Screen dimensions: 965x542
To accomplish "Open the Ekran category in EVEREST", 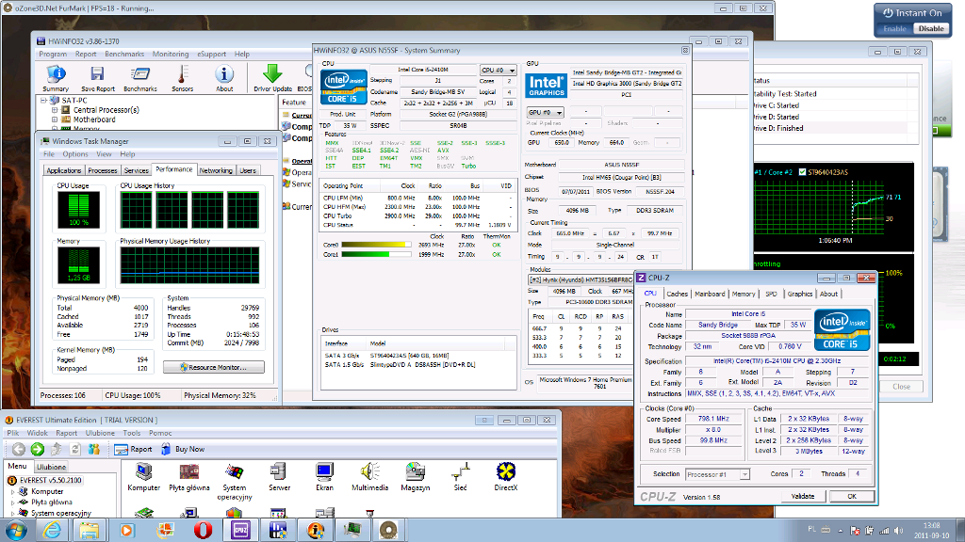I will coord(324,477).
